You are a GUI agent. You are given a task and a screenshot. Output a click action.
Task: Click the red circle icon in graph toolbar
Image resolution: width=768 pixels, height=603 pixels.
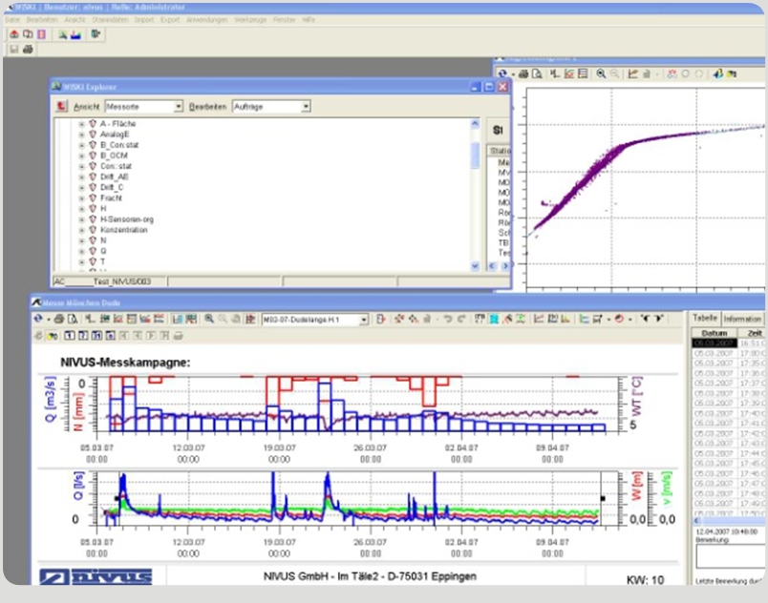click(619, 319)
